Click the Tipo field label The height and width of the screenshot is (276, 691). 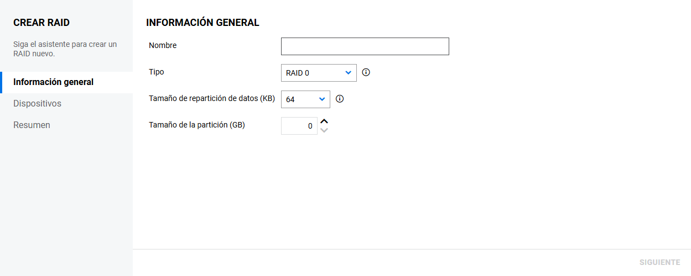pyautogui.click(x=157, y=72)
